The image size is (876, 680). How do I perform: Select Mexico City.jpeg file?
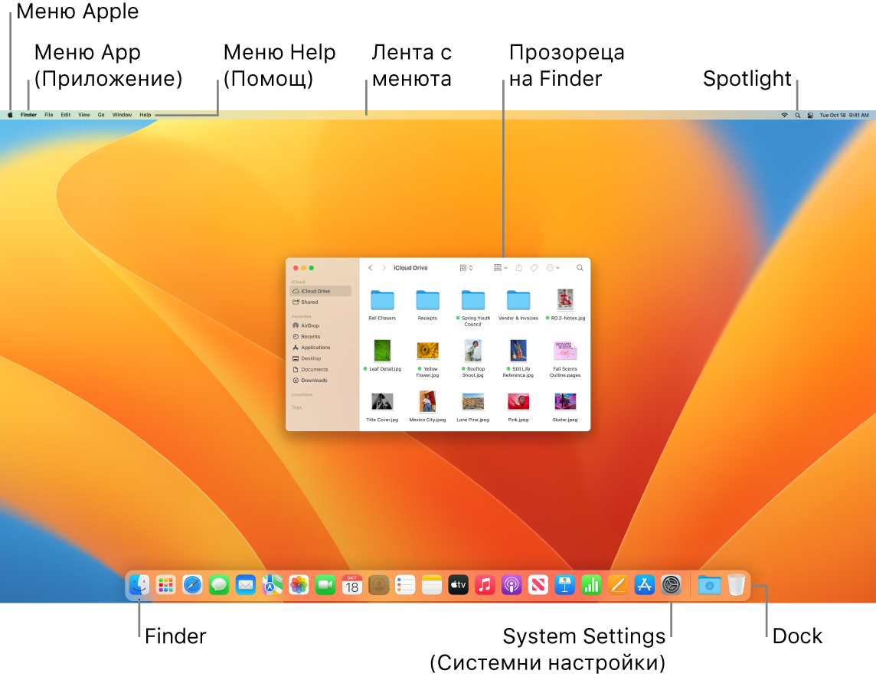427,406
